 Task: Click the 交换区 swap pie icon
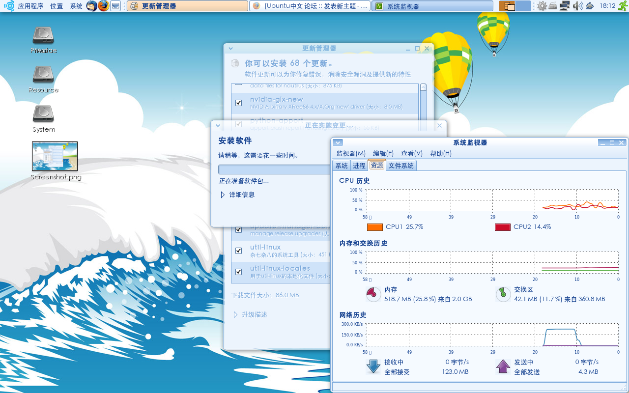coord(503,294)
